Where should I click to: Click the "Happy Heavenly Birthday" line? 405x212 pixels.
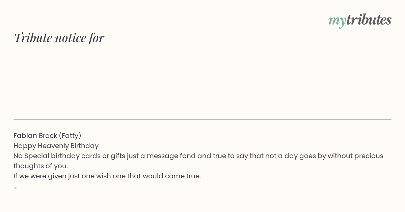(x=56, y=146)
